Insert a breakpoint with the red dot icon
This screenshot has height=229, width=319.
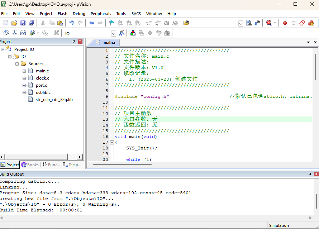click(x=285, y=23)
